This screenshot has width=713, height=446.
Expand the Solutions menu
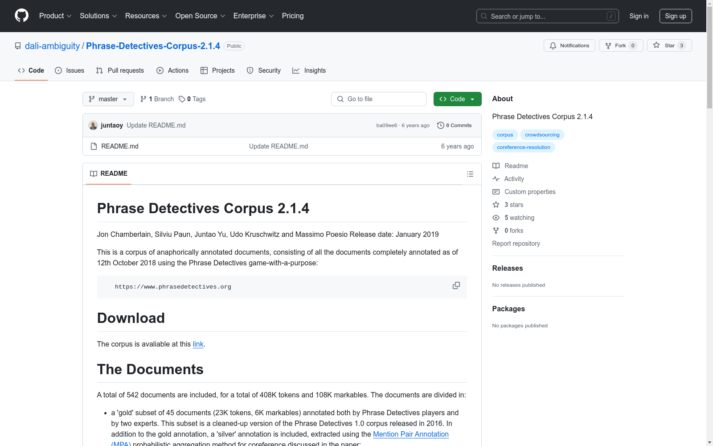(x=98, y=16)
